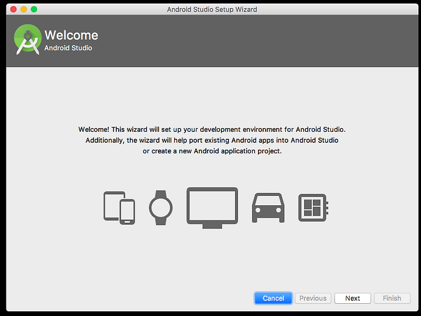Click the Android Things board icon
Image resolution: width=421 pixels, height=316 pixels.
click(313, 208)
